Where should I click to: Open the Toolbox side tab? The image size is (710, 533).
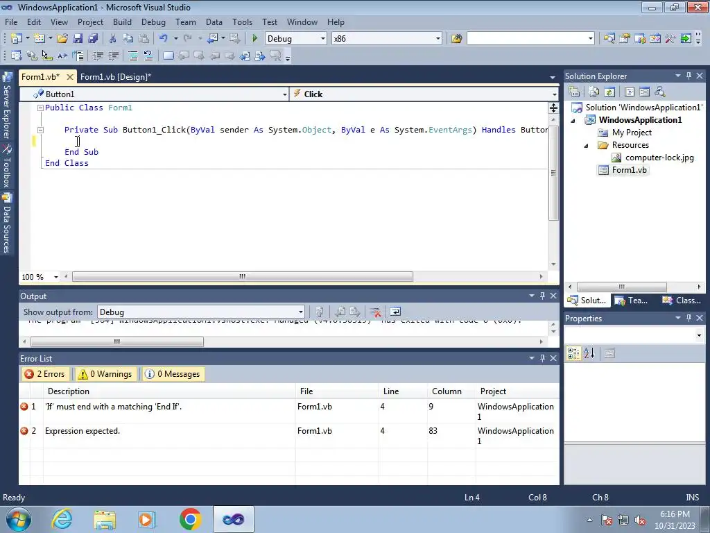point(7,166)
